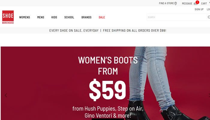Click the Women's Boots from $59 banner
The image size is (210, 120).
point(105,83)
